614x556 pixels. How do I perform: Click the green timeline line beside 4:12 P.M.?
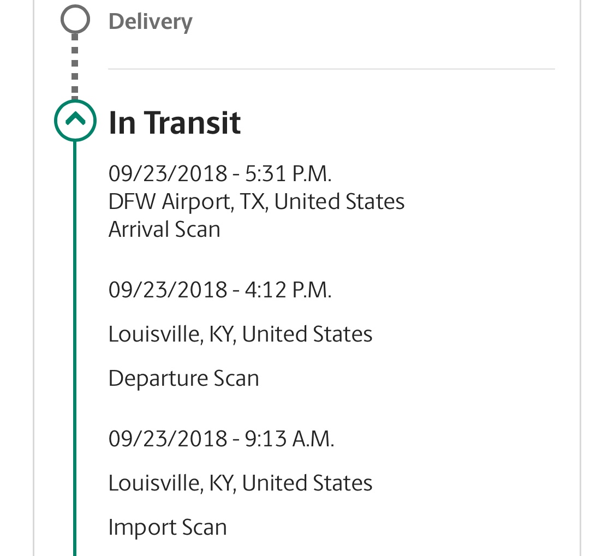point(75,290)
